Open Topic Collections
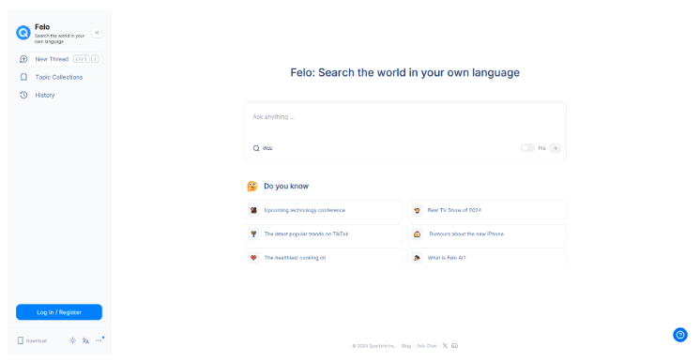The height and width of the screenshot is (362, 700). click(59, 77)
